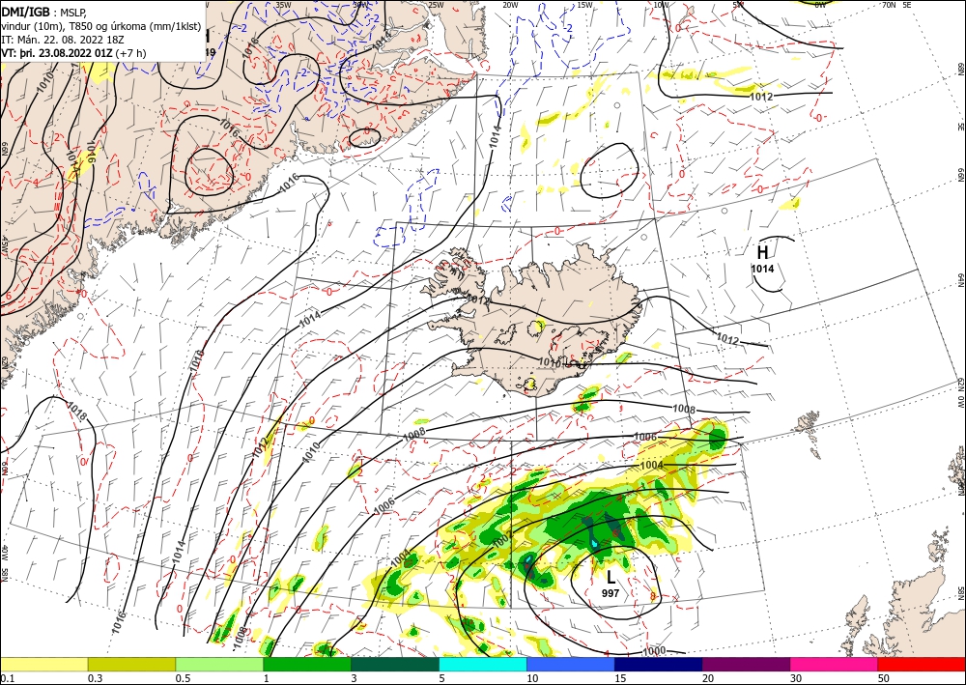966x685 pixels.
Task: Click the '15W' longitude label at top
Action: pos(585,5)
